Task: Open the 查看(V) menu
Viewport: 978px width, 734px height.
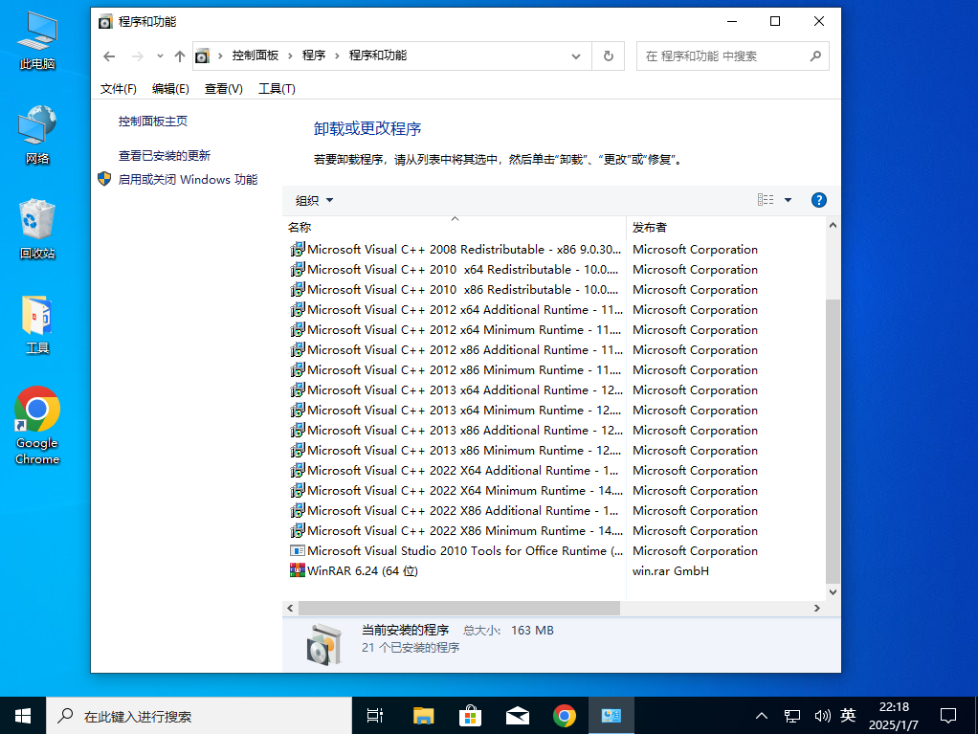Action: click(x=223, y=88)
